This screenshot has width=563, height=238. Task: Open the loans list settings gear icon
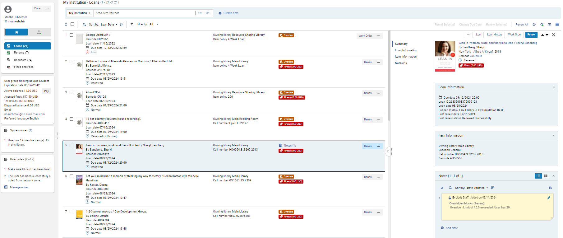542,25
